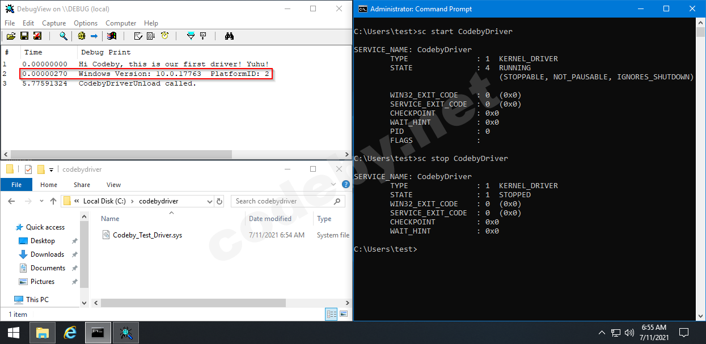
Task: Open Downloads in navigation pane
Action: (47, 254)
